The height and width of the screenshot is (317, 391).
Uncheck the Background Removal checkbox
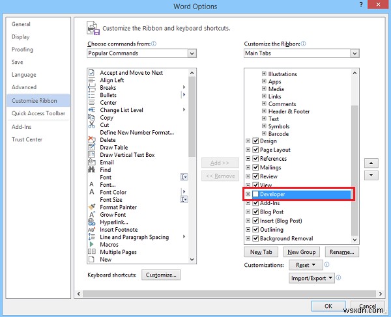pos(255,238)
